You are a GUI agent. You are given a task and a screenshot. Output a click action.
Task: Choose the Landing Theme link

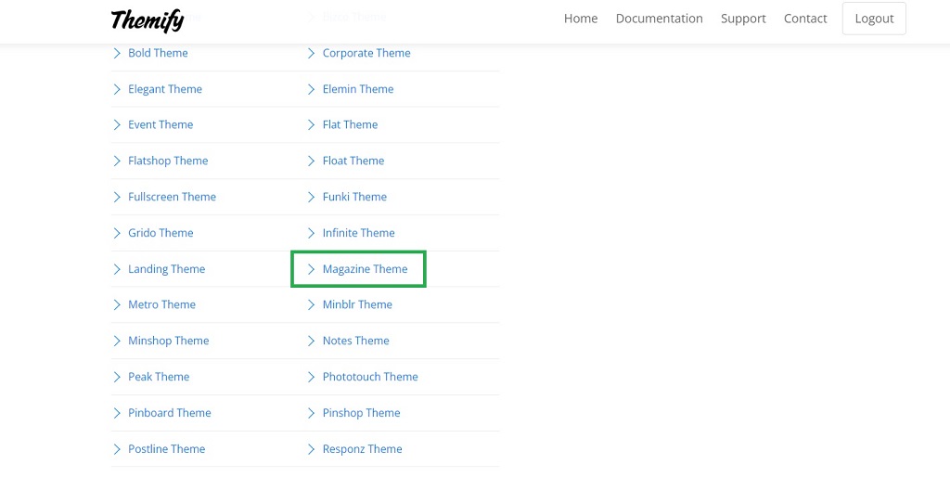coord(167,269)
